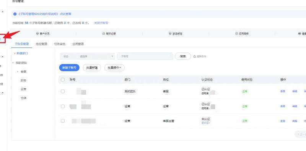Select 客服 in the department tree

pos(23,72)
